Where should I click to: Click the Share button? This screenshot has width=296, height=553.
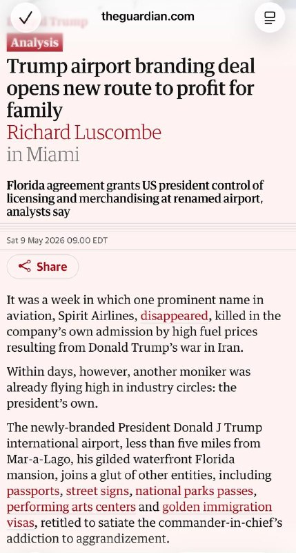pos(43,267)
